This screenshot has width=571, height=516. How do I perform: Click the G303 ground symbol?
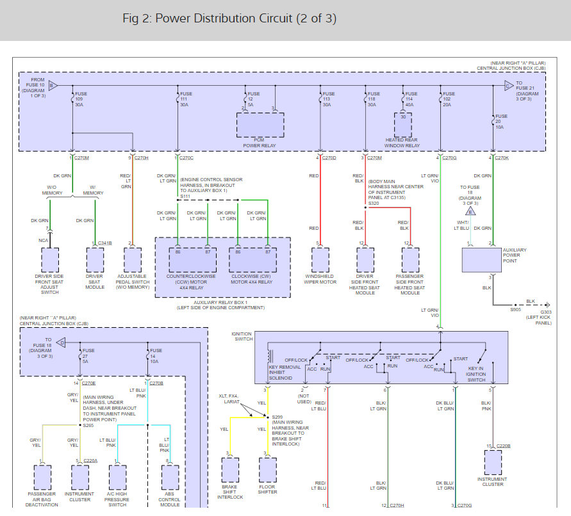(x=548, y=305)
